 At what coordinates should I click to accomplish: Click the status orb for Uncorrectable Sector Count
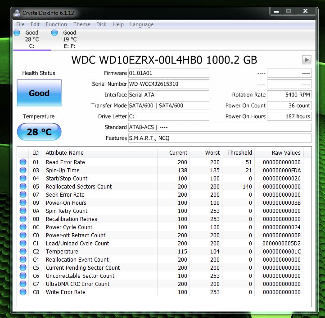pos(23,276)
